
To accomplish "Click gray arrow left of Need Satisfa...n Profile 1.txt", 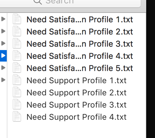I will coord(3,19).
